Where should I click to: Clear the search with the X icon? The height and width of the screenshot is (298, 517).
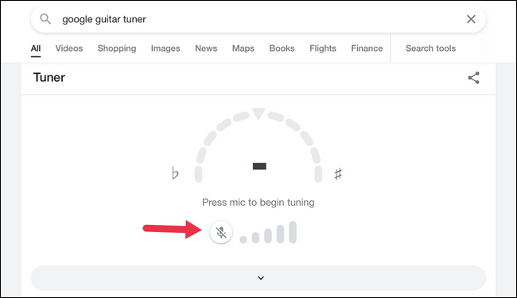pyautogui.click(x=471, y=19)
